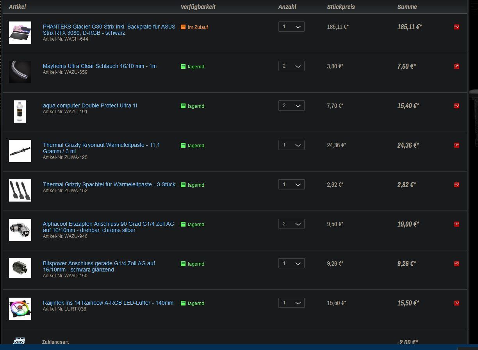Click the 'Stückpreis' column header
Viewport: 478px width, 350px height.
(341, 7)
